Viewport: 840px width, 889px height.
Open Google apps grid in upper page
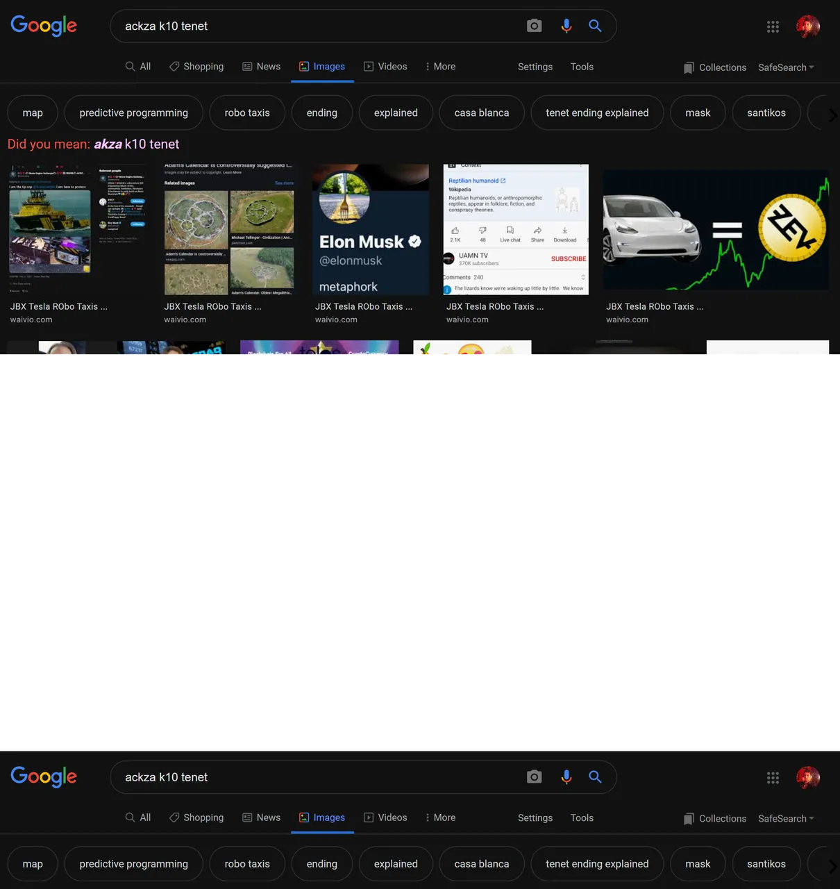click(x=773, y=26)
